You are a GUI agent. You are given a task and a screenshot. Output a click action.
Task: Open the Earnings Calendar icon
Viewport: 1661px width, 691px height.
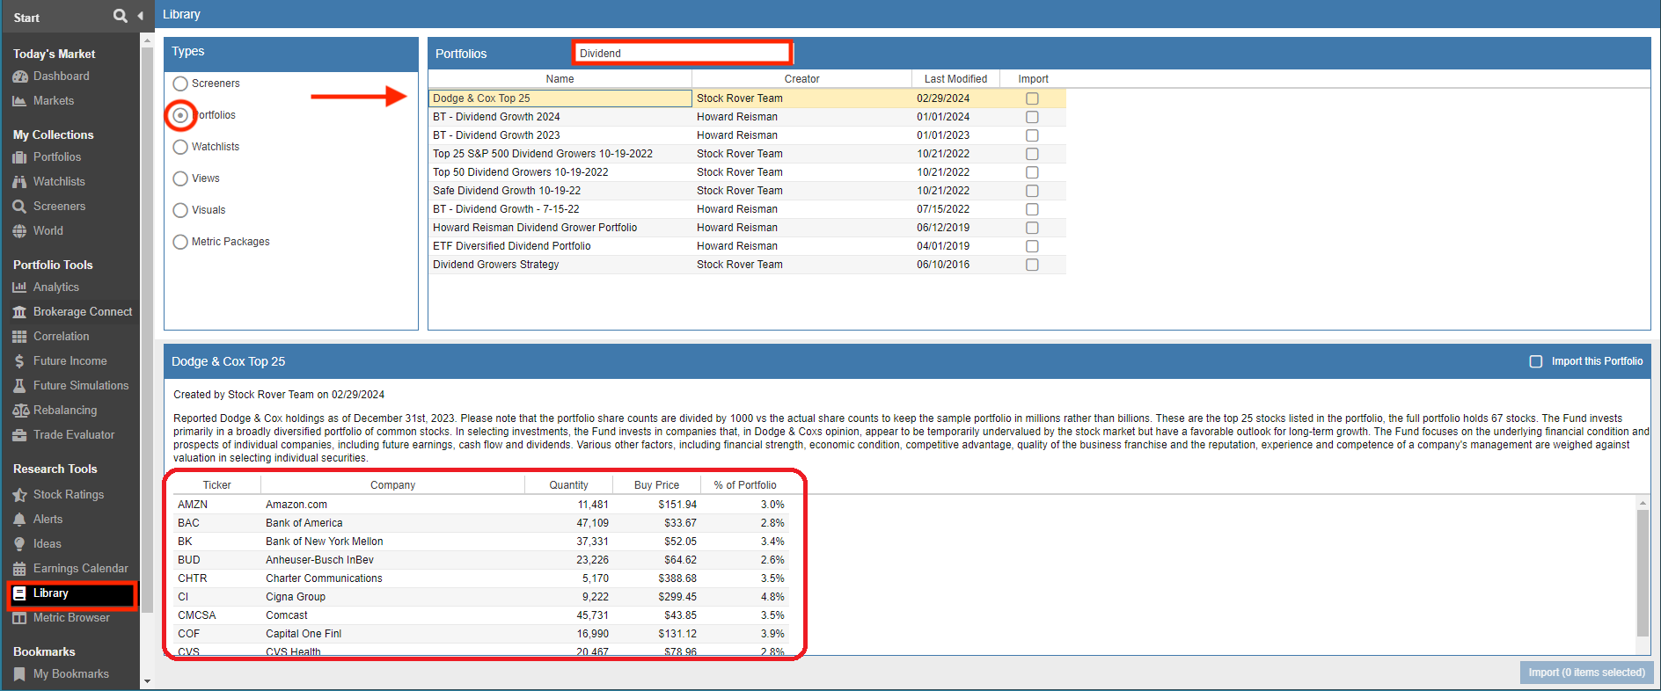[x=19, y=569]
